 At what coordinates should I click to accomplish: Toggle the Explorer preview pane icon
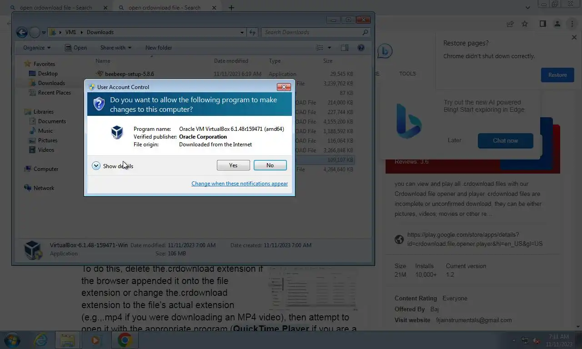click(345, 48)
